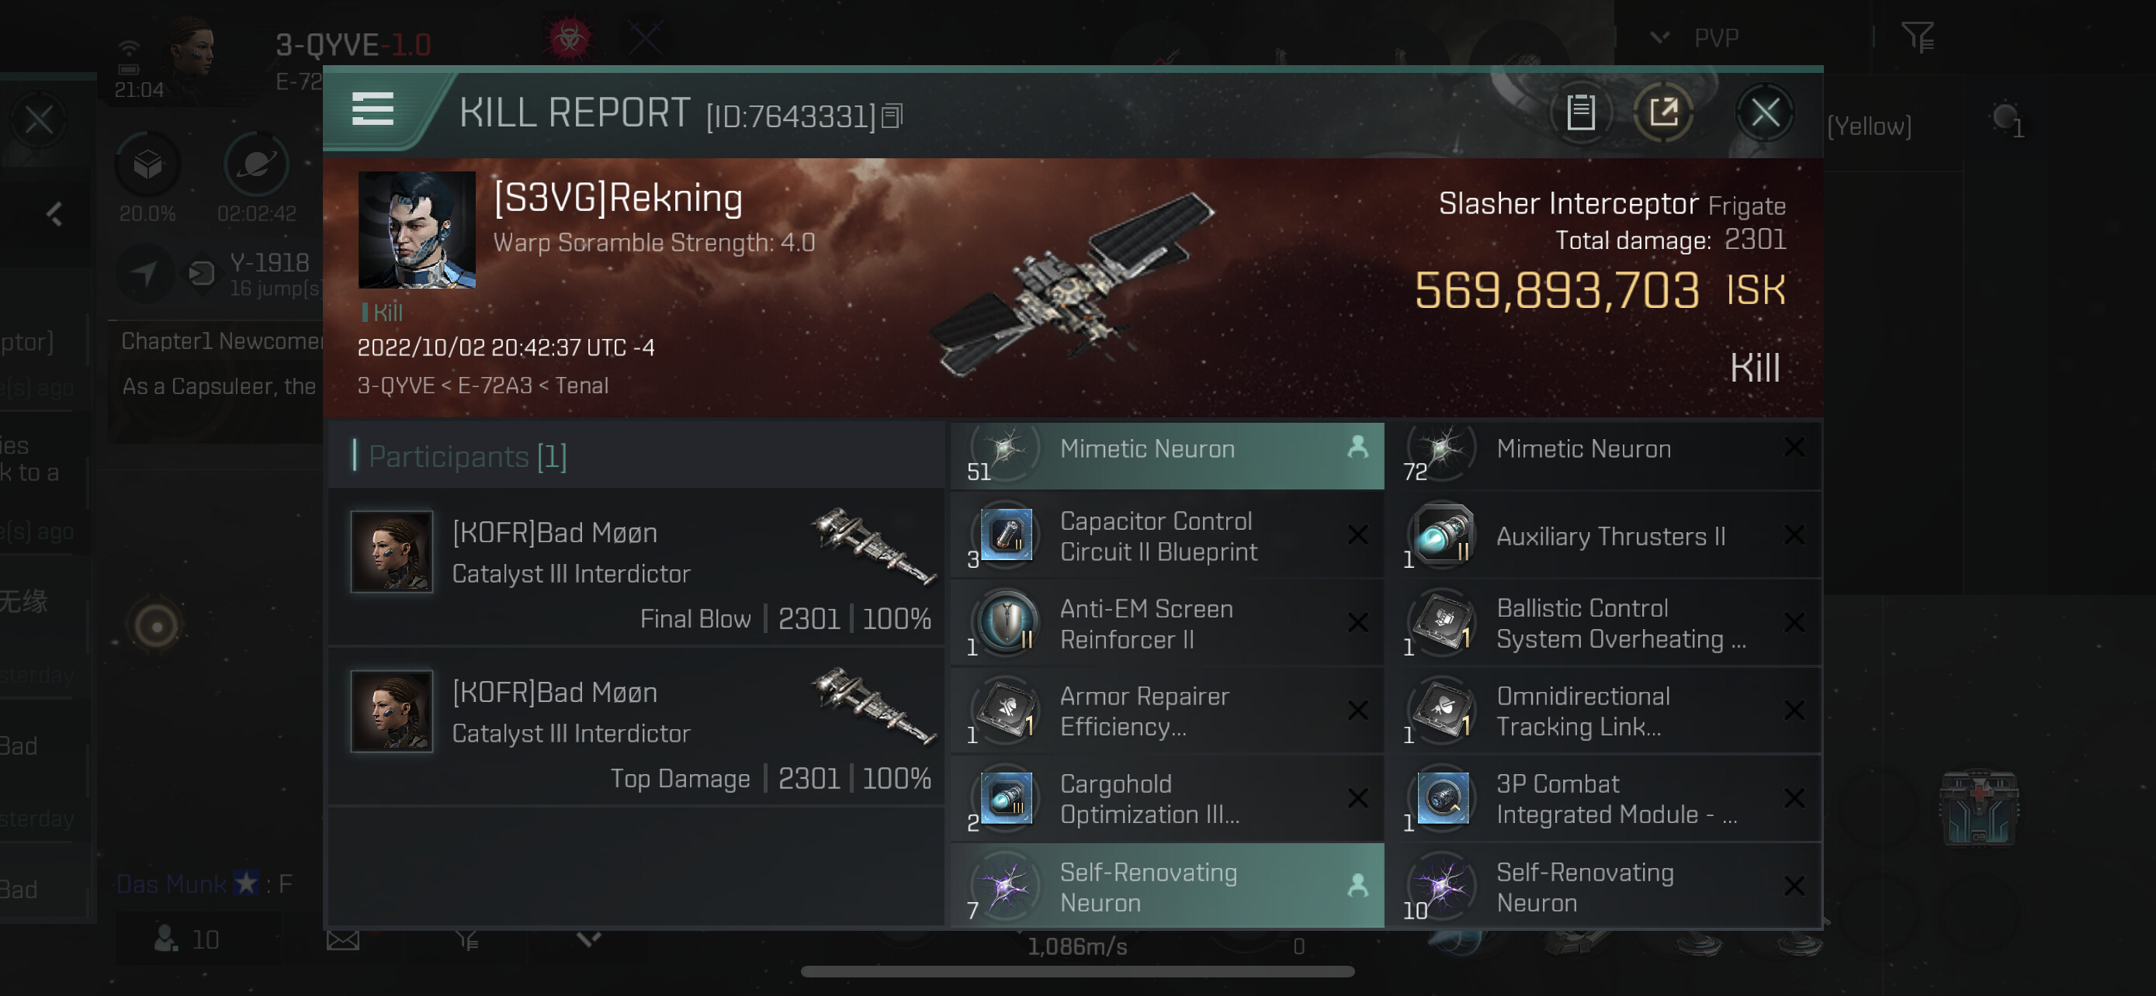This screenshot has width=2156, height=996.
Task: Click the 3P Combat Integrated Module icon
Action: 1442,799
